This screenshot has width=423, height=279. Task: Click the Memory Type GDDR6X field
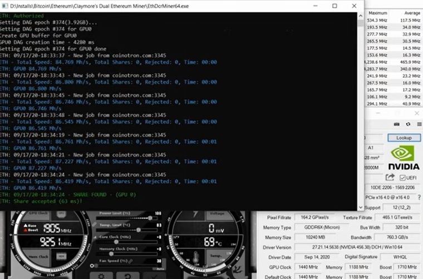click(x=322, y=227)
